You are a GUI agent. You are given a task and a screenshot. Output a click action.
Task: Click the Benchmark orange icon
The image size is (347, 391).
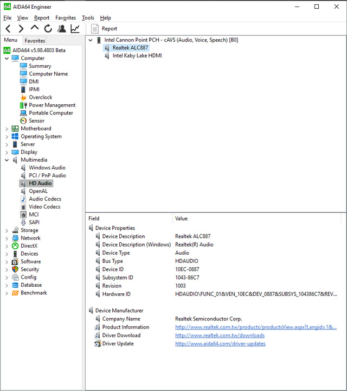click(15, 293)
